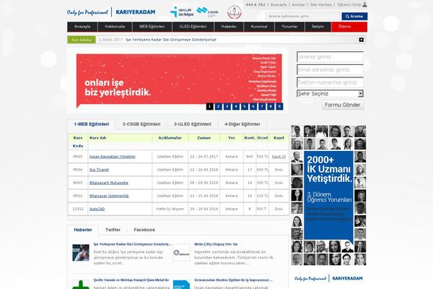433x289 pixels.
Task: Click the round red MEB emblem
Action: pos(234,12)
